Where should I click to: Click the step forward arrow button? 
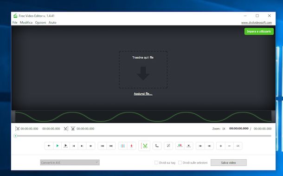[x=90, y=146]
